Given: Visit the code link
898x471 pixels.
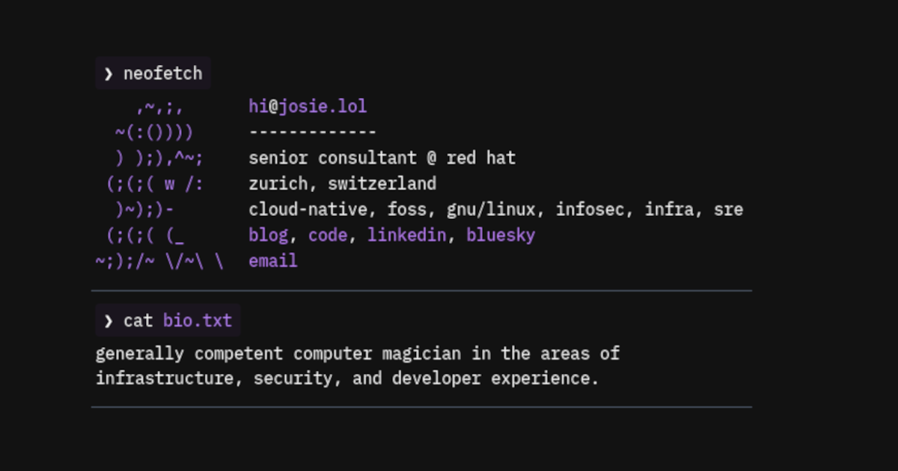Looking at the screenshot, I should pyautogui.click(x=327, y=235).
